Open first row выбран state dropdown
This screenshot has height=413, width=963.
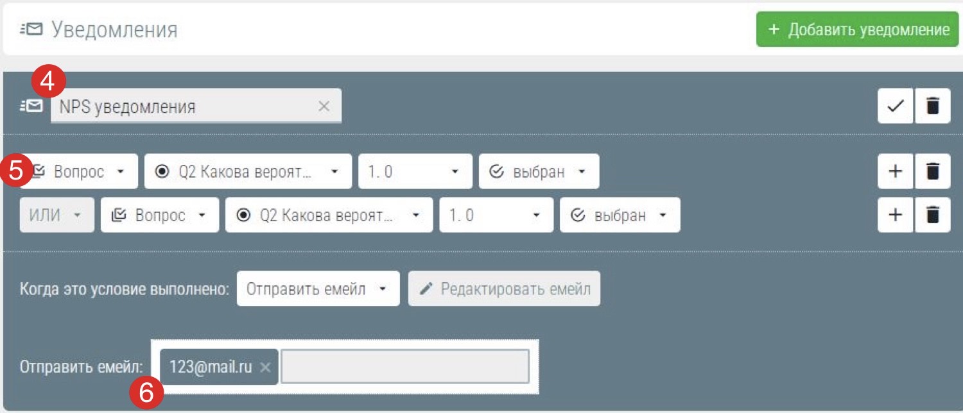tap(539, 172)
